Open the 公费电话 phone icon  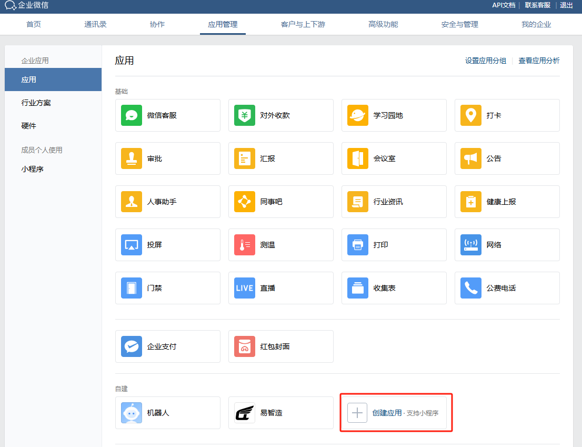(x=471, y=288)
